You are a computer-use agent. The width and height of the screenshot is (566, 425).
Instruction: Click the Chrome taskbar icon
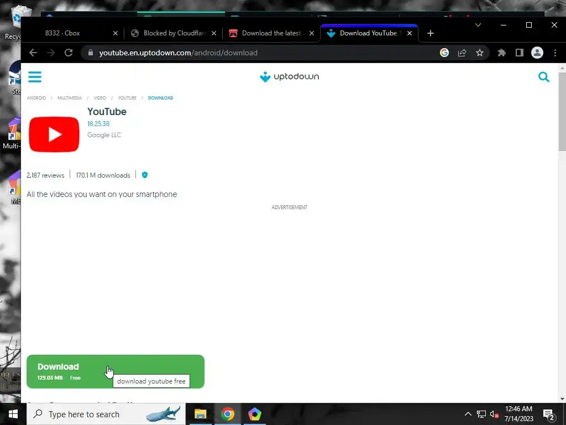point(228,414)
